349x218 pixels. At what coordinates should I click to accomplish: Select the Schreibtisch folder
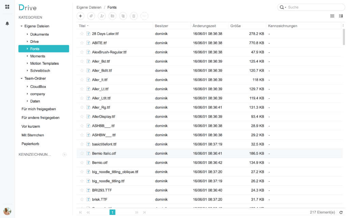[40, 71]
